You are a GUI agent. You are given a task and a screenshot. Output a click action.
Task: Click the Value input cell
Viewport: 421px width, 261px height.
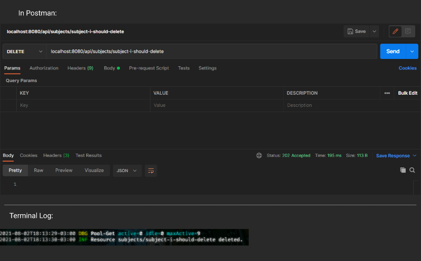[x=217, y=105]
